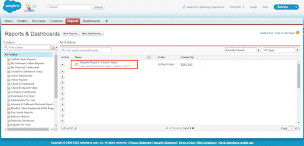Focus the global Search input field
This screenshot has height=146, width=304.
(x=69, y=7)
